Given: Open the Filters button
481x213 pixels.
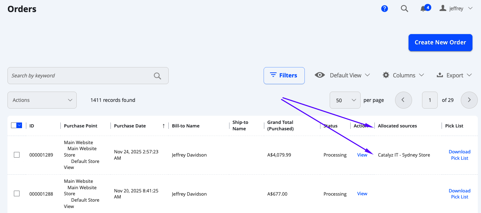Looking at the screenshot, I should 284,76.
